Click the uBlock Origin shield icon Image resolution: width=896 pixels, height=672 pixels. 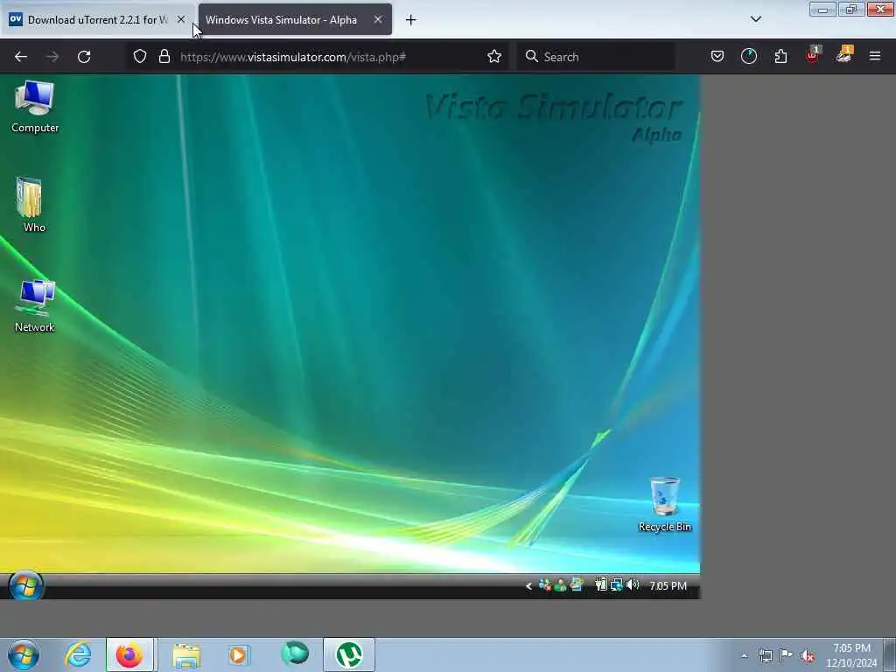pos(813,55)
